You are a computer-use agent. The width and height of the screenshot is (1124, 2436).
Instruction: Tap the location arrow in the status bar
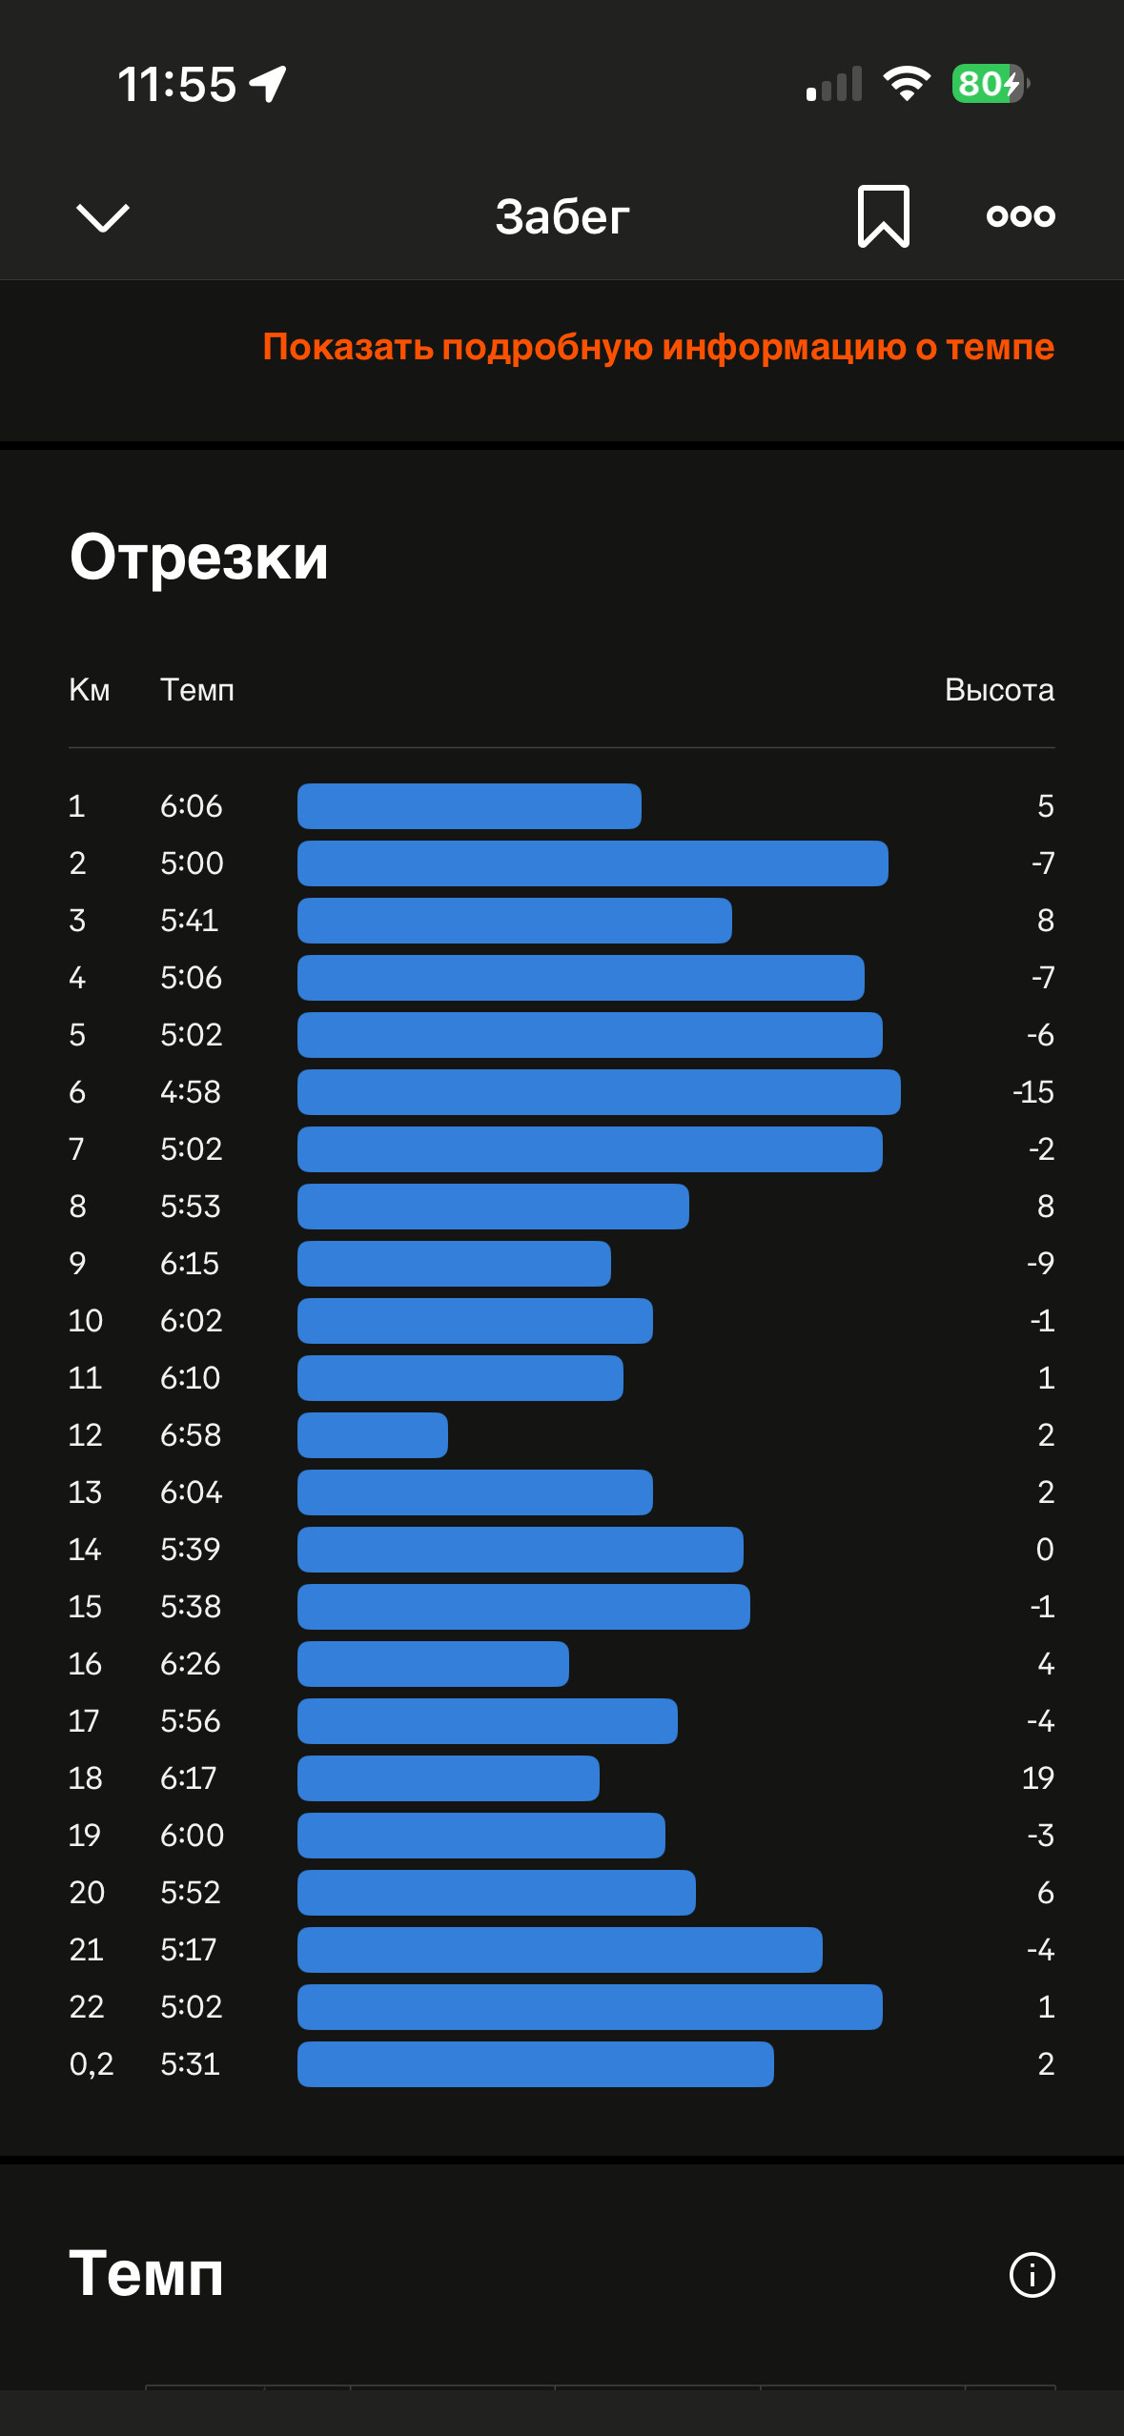268,84
